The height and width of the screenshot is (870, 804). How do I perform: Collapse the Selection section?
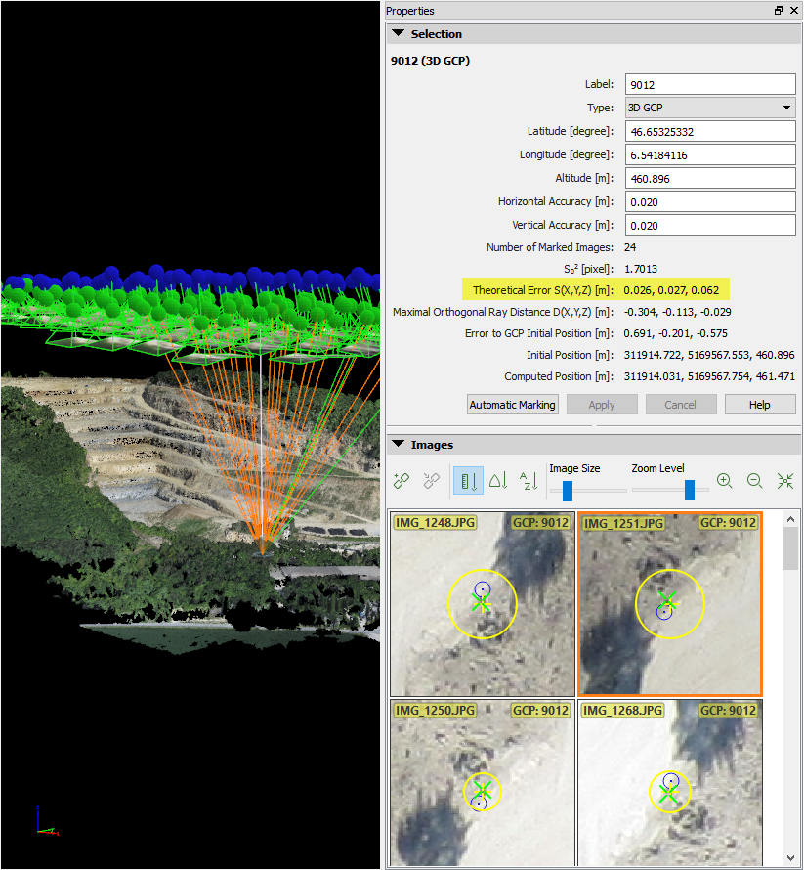pos(398,34)
